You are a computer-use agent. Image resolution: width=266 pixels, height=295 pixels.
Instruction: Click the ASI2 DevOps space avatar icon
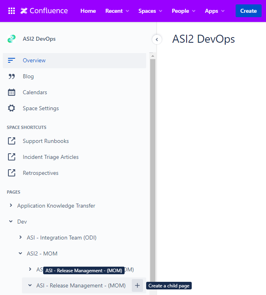12,39
